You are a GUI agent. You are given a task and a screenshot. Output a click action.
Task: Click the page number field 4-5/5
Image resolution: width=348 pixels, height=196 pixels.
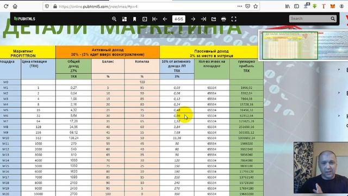179,19
